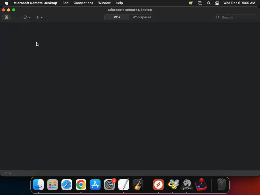The height and width of the screenshot is (195, 260).
Task: Open the game controller app in Dock
Action: click(x=187, y=185)
